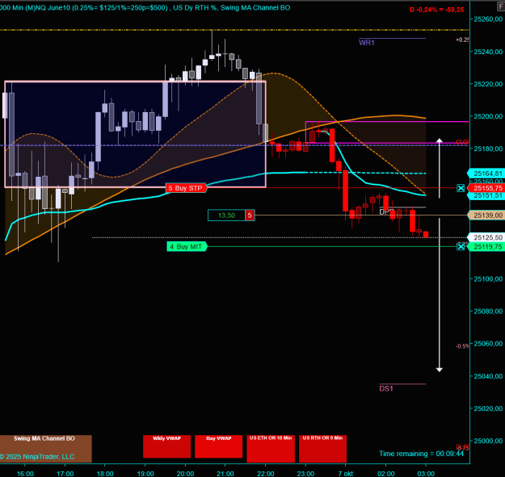Click the -0.5% level label near the price axis
This screenshot has height=477, width=505.
pyautogui.click(x=462, y=346)
